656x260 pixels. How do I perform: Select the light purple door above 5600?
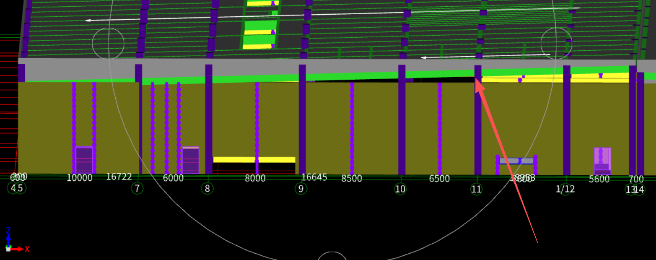tap(602, 161)
